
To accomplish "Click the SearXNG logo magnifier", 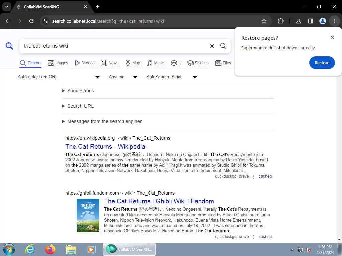I will (x=9, y=46).
